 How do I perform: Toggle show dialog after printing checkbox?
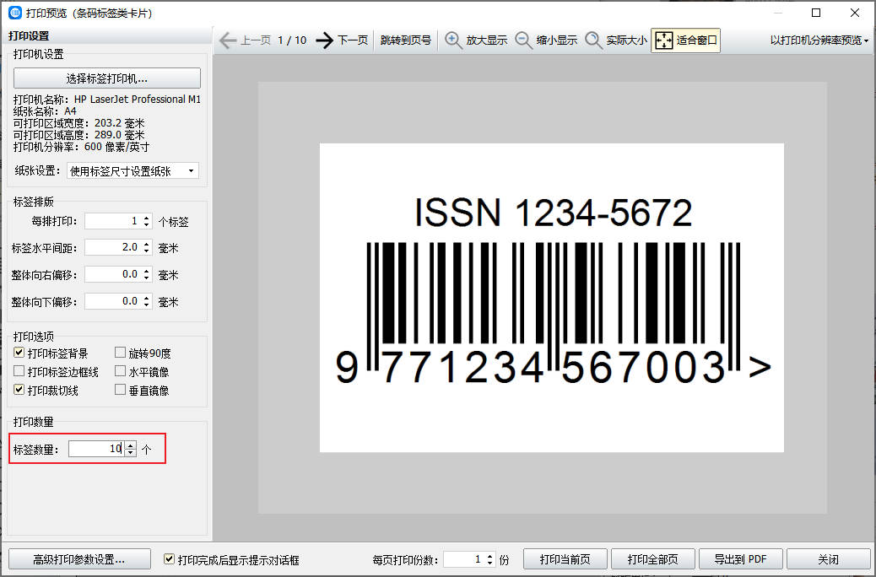point(170,558)
